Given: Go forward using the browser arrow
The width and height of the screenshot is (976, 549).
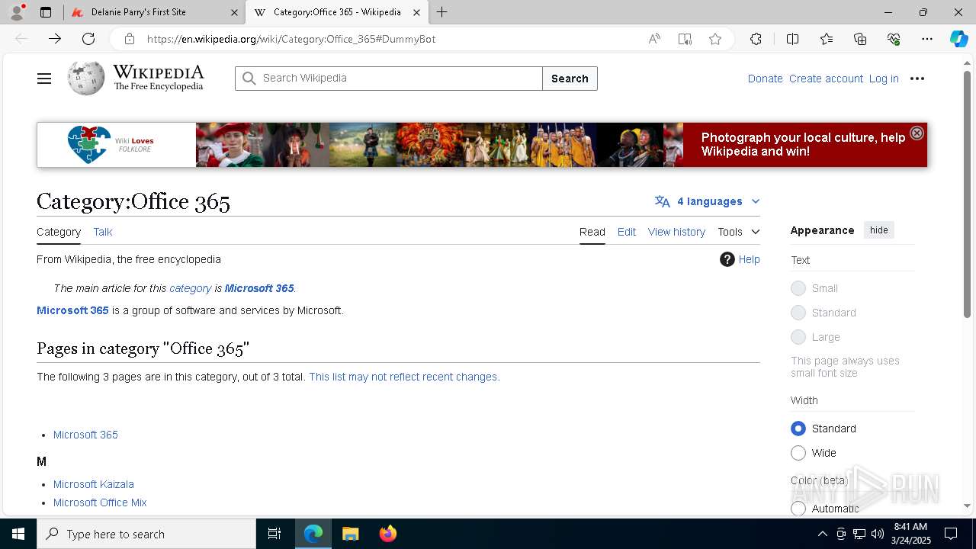Looking at the screenshot, I should pos(55,39).
